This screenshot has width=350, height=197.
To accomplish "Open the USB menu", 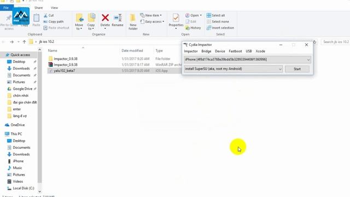I will pos(249,51).
